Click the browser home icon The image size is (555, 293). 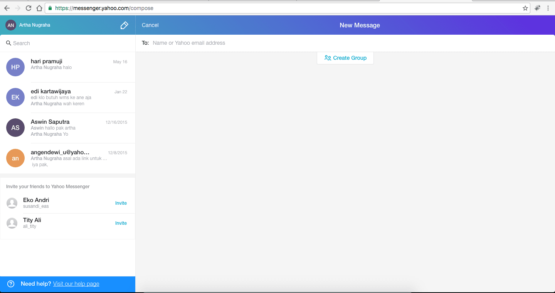pyautogui.click(x=39, y=8)
